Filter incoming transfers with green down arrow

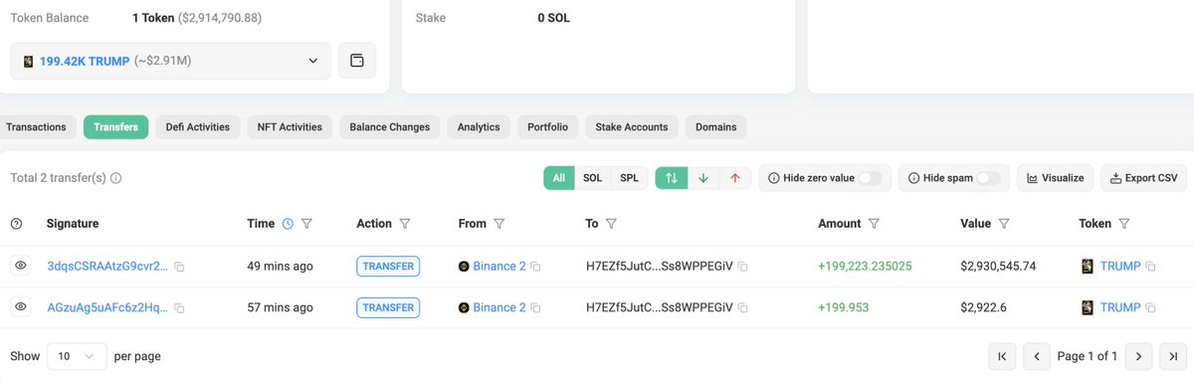pos(703,178)
